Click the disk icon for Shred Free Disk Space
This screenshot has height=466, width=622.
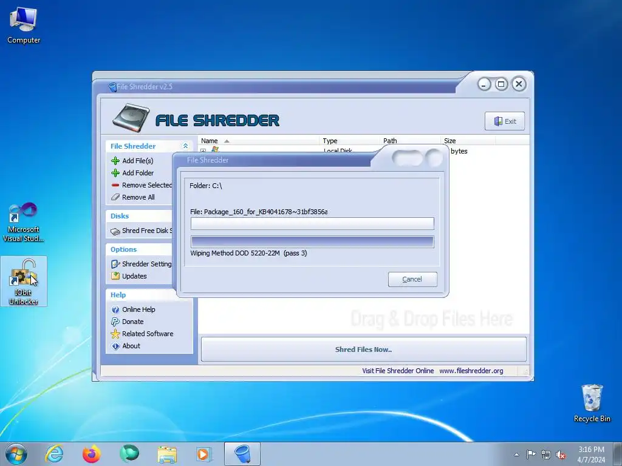coord(115,231)
